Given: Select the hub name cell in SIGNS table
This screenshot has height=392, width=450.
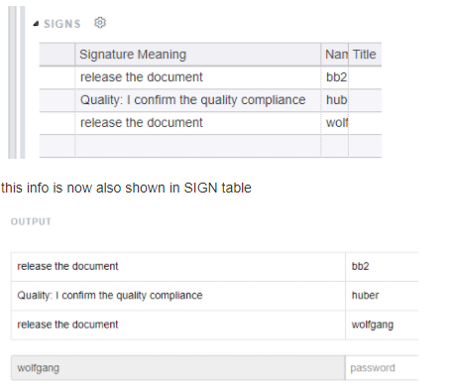Looking at the screenshot, I should point(334,100).
